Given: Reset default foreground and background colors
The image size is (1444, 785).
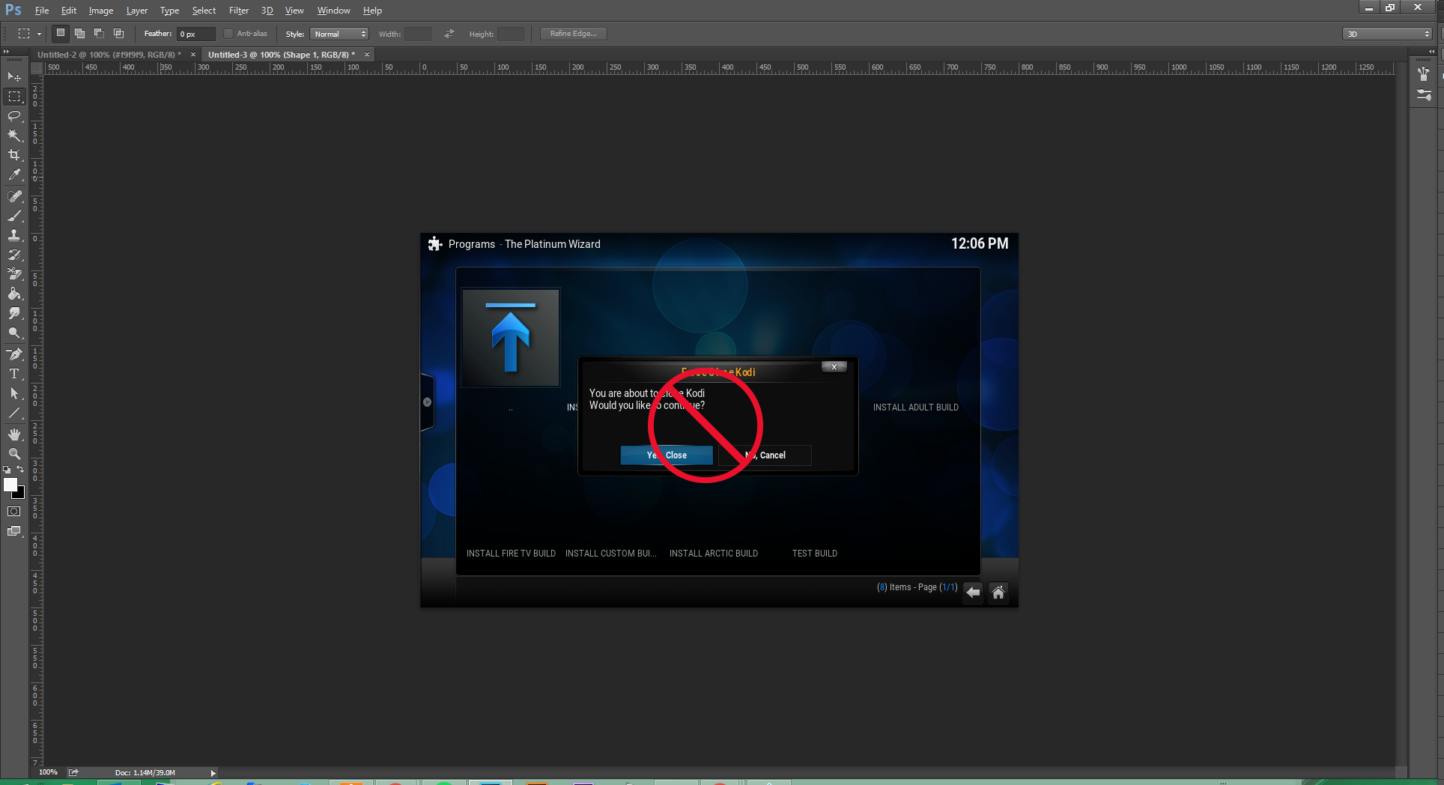Looking at the screenshot, I should coord(7,470).
